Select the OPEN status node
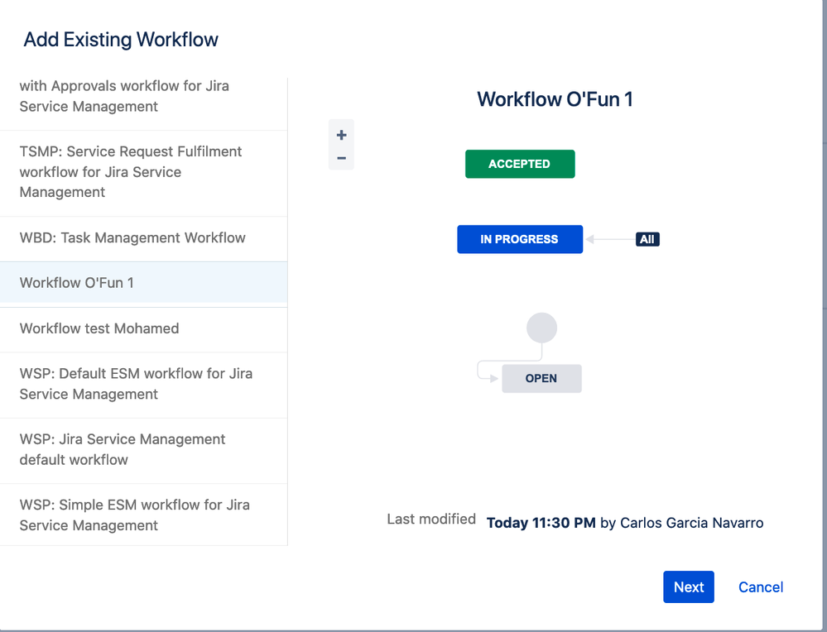Screen dimensions: 827x632 click(541, 379)
